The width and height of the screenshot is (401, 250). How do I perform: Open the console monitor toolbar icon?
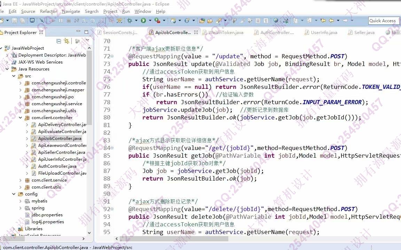[32, 20]
